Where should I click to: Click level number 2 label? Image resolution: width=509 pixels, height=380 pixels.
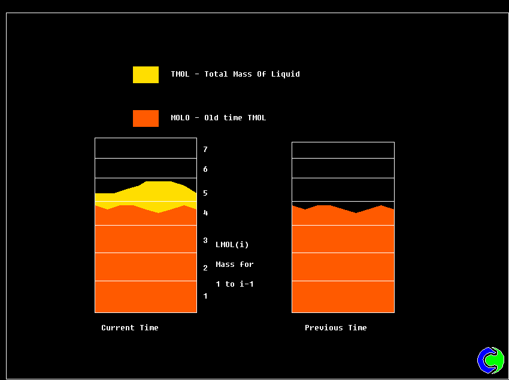tap(205, 268)
